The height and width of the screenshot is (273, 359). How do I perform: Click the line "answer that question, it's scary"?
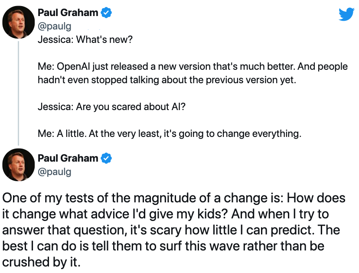click(171, 230)
